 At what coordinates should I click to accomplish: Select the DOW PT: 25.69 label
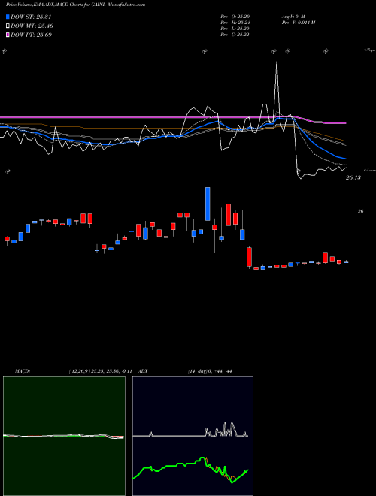point(31,35)
